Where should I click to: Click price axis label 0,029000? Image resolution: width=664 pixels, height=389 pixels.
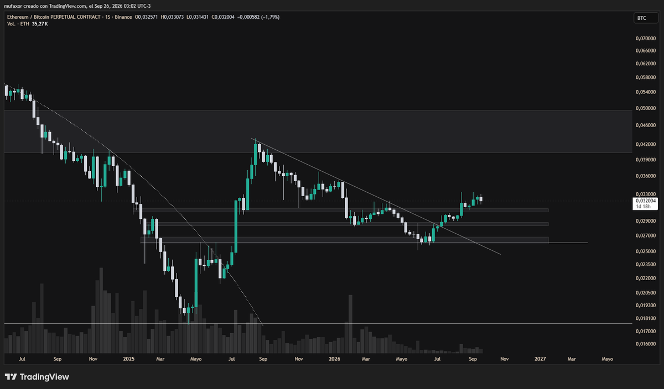click(x=645, y=221)
